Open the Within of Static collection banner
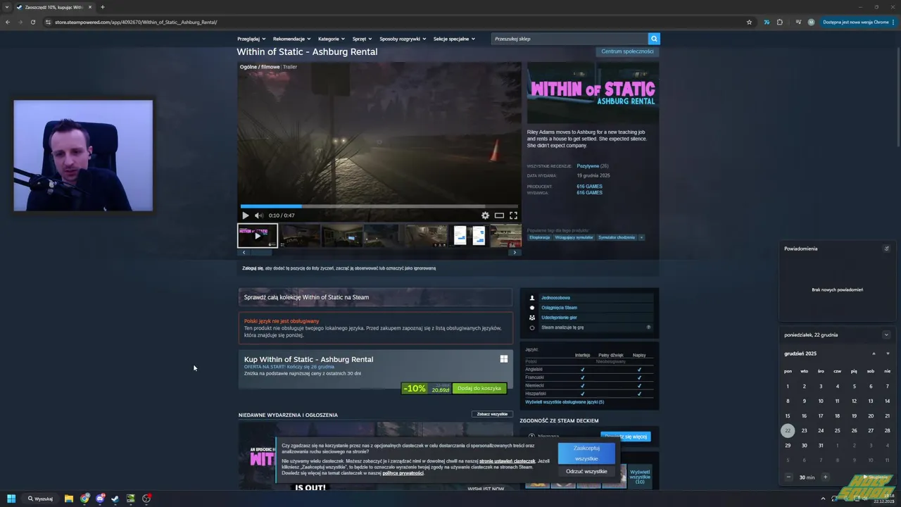Viewport: 901px width, 507px height. point(375,297)
